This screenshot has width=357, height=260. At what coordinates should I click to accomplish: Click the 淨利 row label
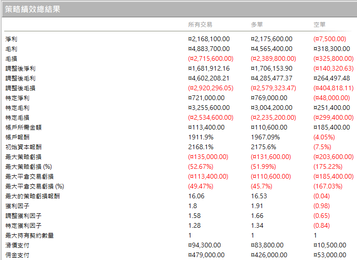tap(11, 39)
